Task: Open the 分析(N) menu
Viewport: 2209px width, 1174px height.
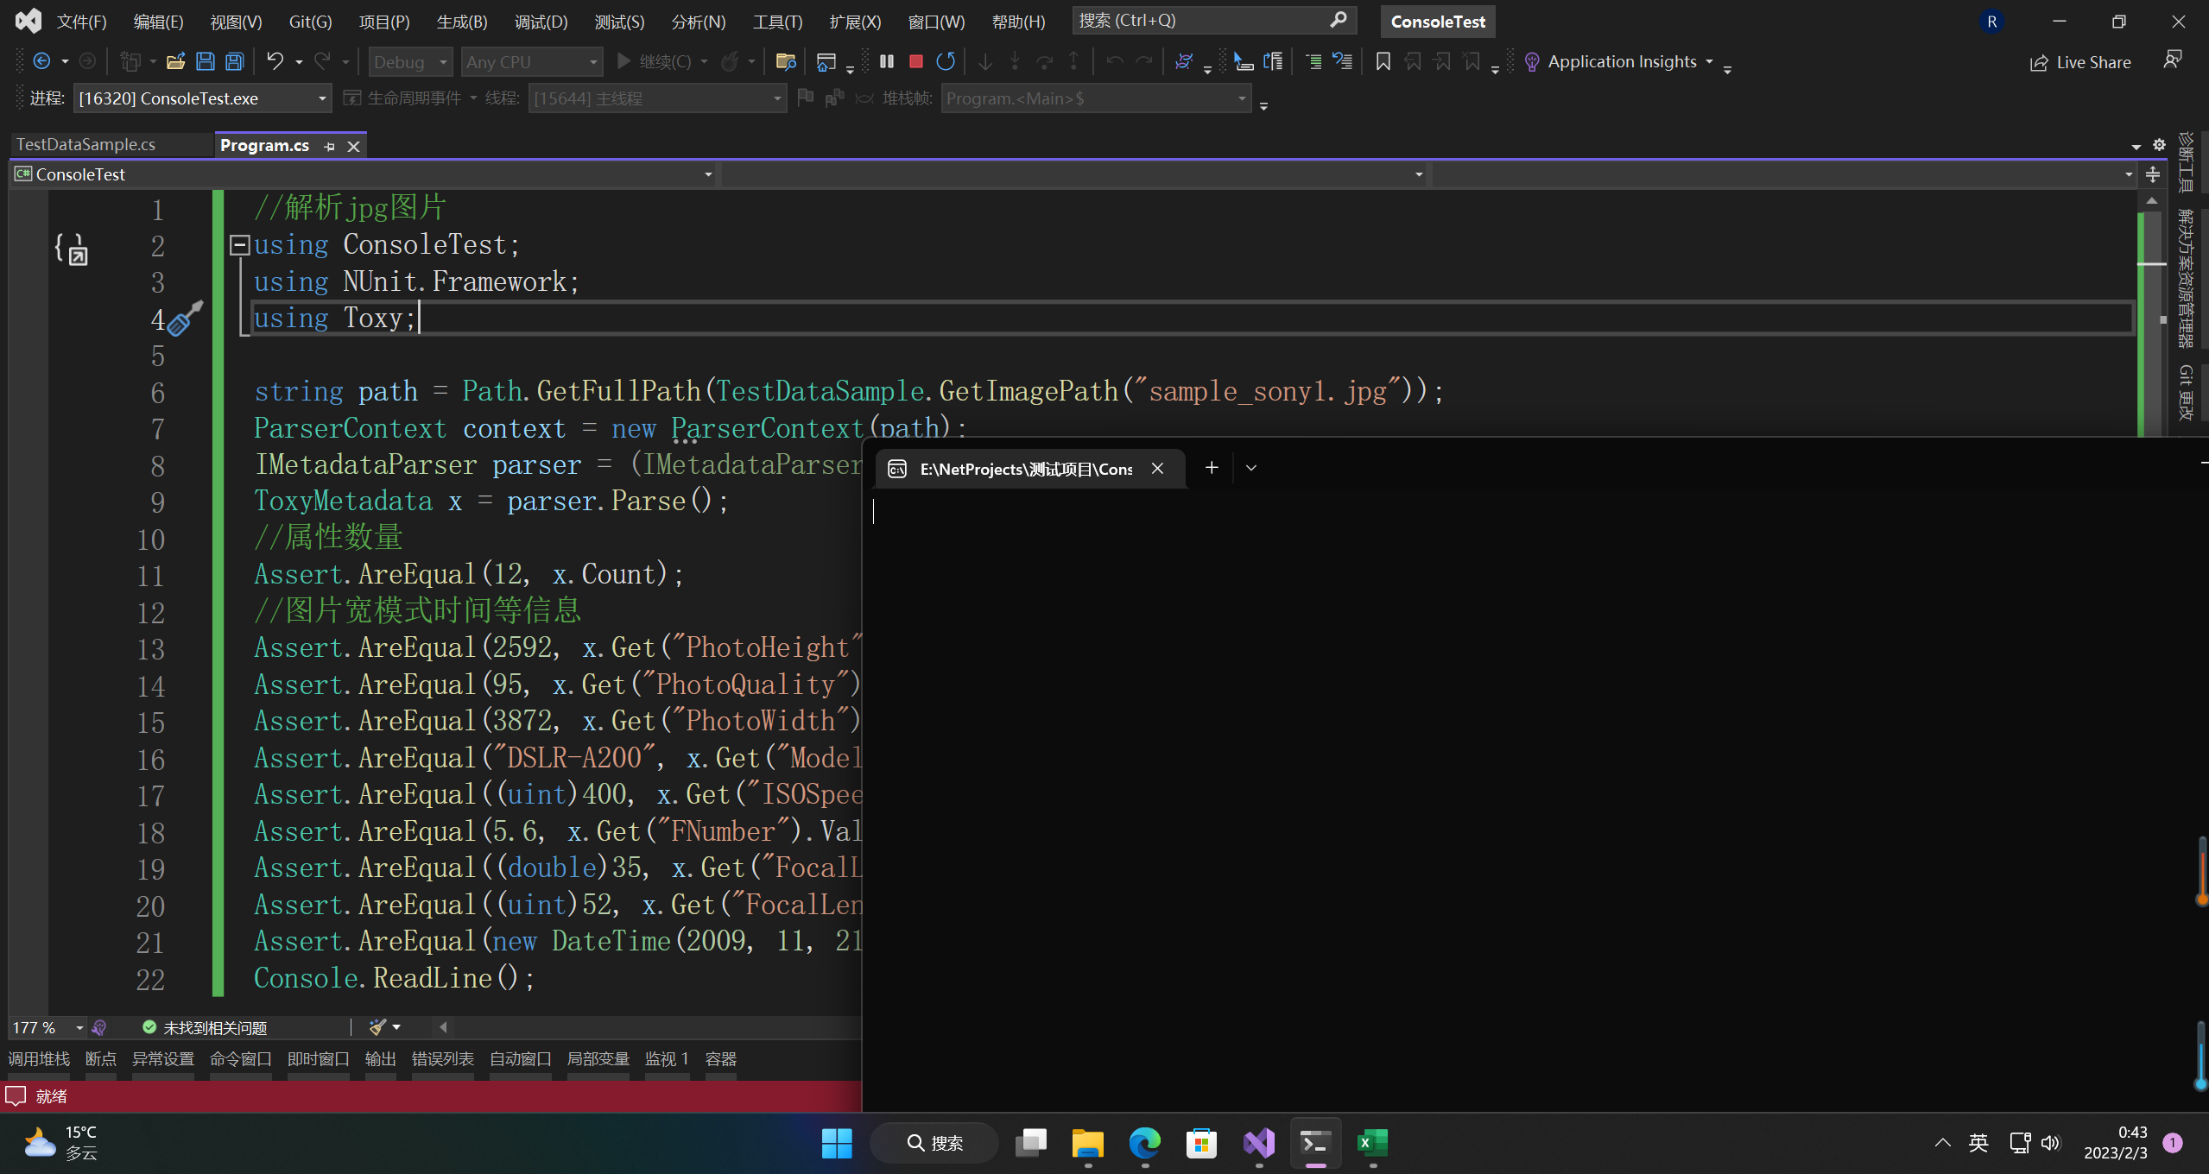Action: [x=697, y=21]
